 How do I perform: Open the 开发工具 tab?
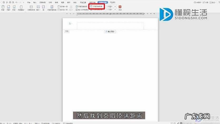pos(83,3)
